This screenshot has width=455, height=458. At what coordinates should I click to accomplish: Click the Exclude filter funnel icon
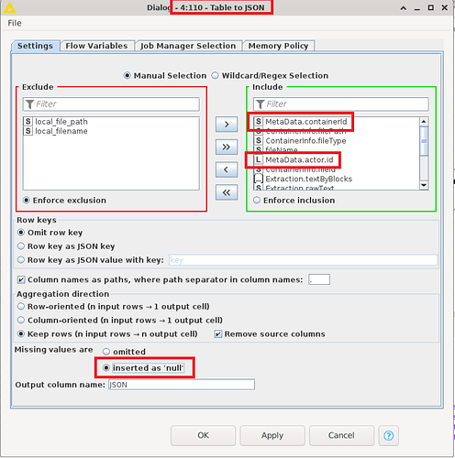click(x=29, y=104)
